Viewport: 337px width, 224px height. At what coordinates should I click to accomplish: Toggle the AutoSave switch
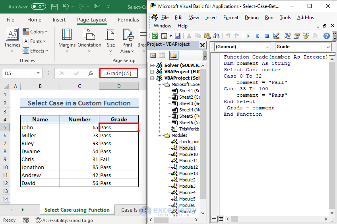point(39,7)
